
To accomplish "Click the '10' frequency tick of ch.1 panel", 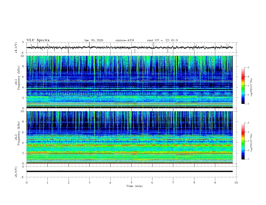I will 23,56.
